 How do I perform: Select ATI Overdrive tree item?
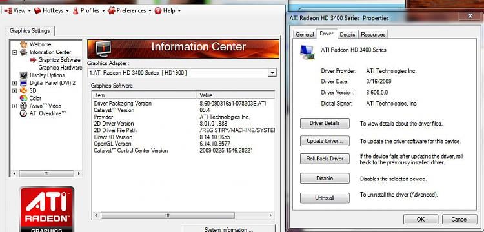[48, 113]
